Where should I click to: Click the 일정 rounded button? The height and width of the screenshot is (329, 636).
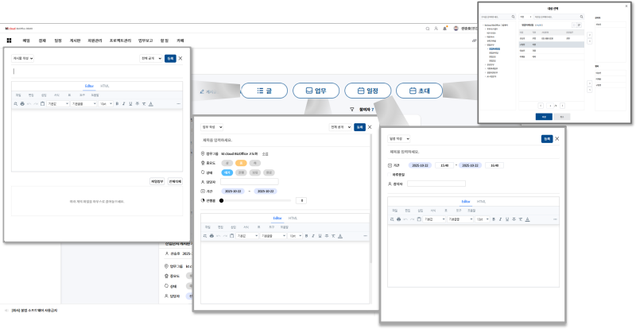366,91
